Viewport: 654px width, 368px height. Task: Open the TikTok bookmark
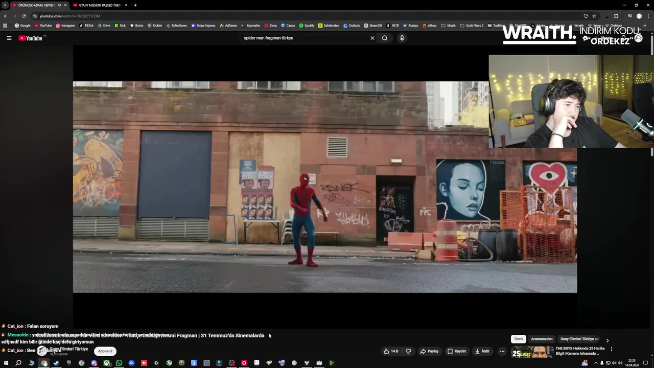(x=86, y=26)
